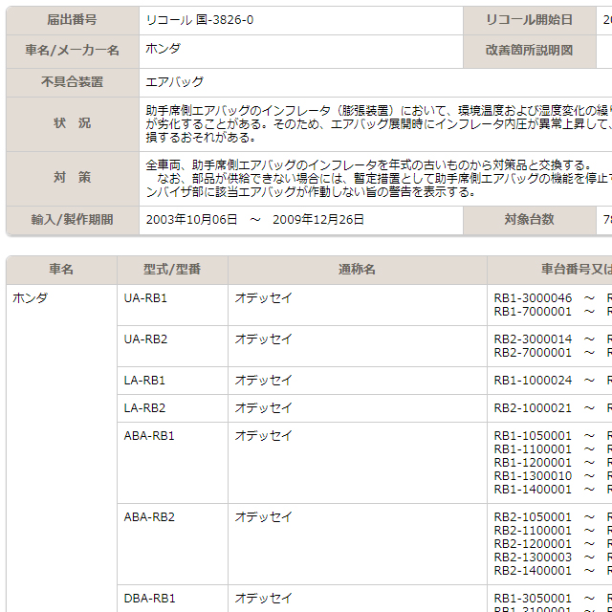The height and width of the screenshot is (612, 612).
Task: Click オデッセイ in the DBA-RB1 row
Action: click(x=264, y=599)
